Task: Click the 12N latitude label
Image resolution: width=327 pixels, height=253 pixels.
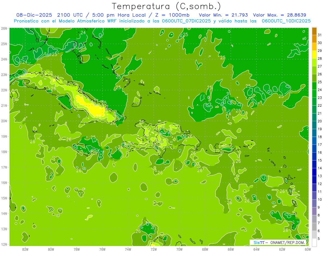Action: coord(4,244)
